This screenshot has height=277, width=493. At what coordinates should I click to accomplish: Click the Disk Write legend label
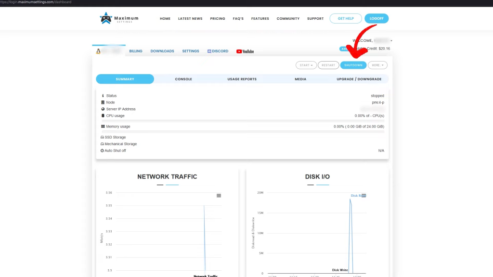pos(340,270)
